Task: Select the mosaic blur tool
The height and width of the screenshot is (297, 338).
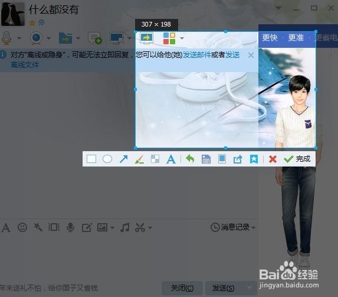Action: [x=155, y=159]
